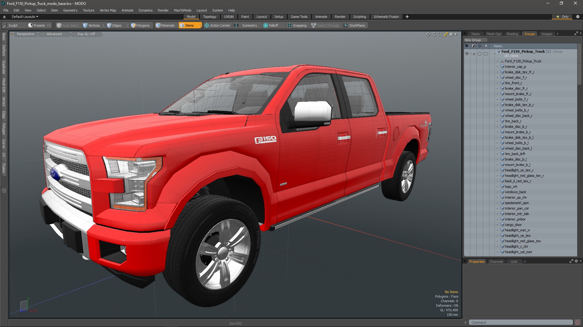Maximize the Properties panel via arrows icon
Image resolution: width=583 pixels, height=327 pixels.
click(x=571, y=261)
